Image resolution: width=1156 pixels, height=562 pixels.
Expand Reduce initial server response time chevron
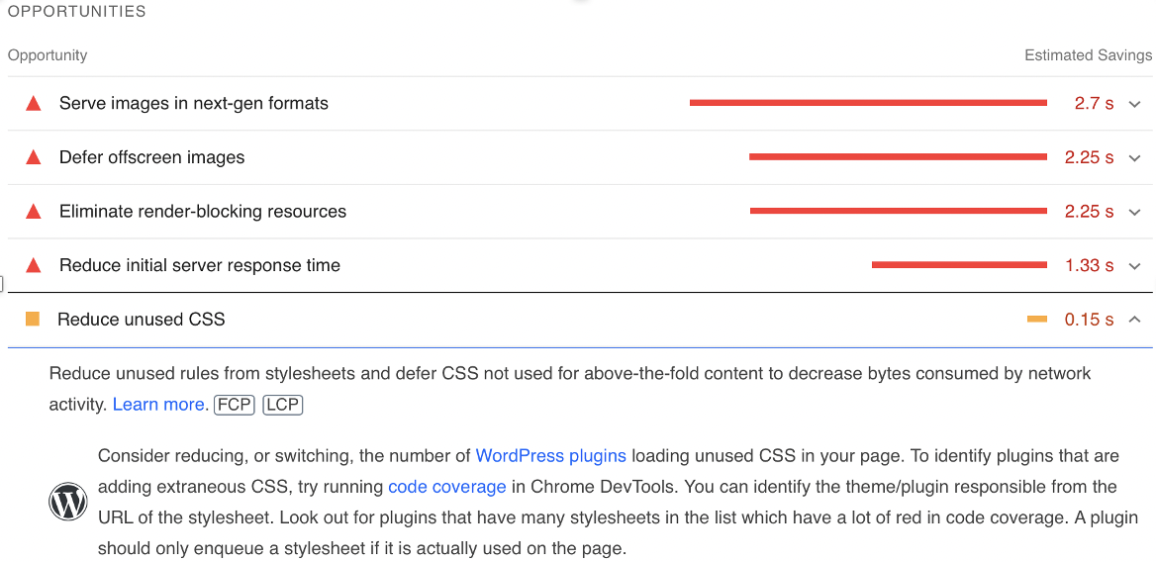[x=1134, y=266]
